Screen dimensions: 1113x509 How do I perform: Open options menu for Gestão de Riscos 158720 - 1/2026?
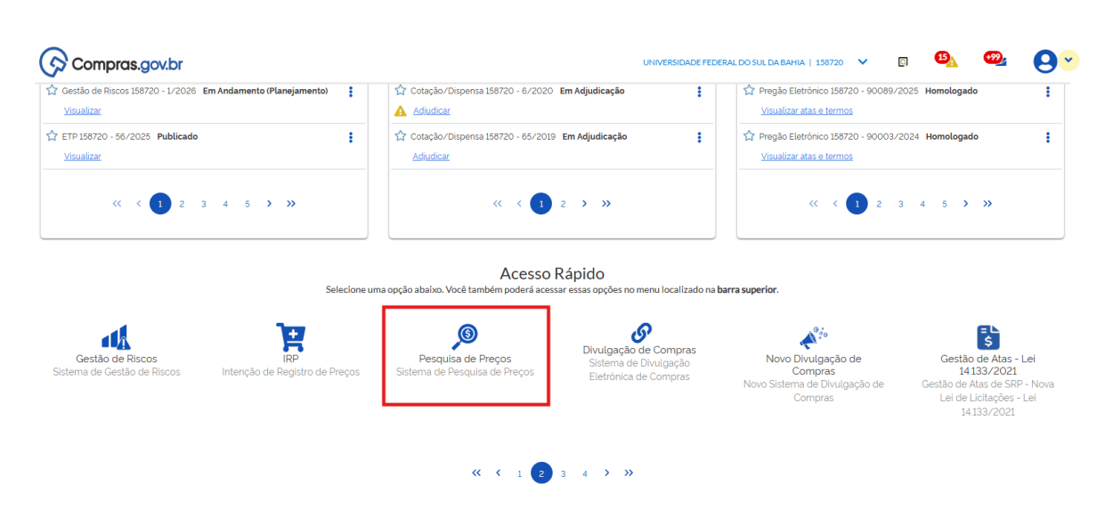click(351, 92)
